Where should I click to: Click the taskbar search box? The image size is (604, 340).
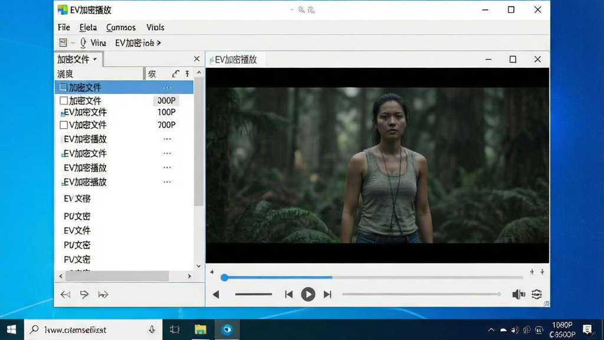point(94,329)
